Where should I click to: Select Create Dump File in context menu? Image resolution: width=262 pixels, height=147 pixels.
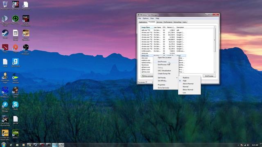pyautogui.click(x=166, y=73)
